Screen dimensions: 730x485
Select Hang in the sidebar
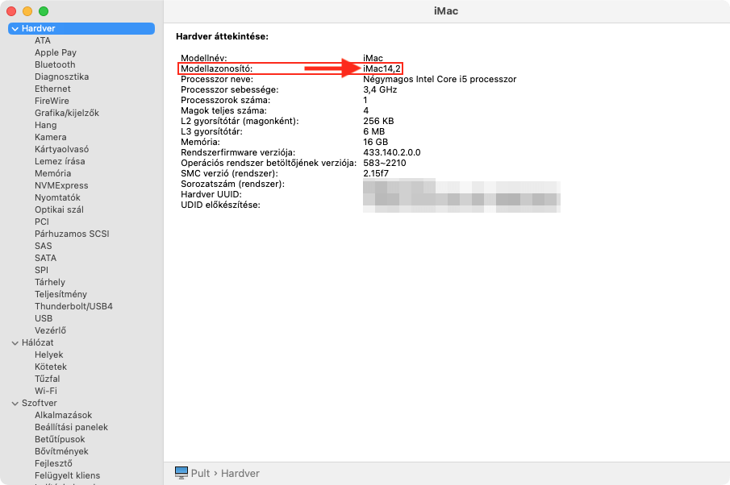(x=46, y=125)
